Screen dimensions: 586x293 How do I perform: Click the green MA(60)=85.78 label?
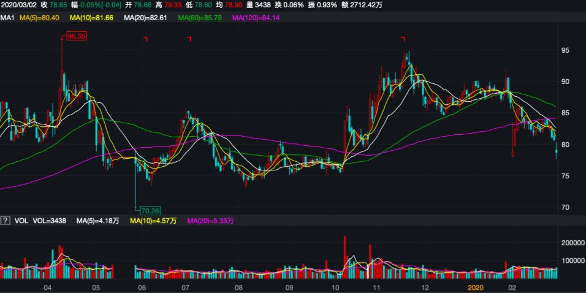(200, 18)
